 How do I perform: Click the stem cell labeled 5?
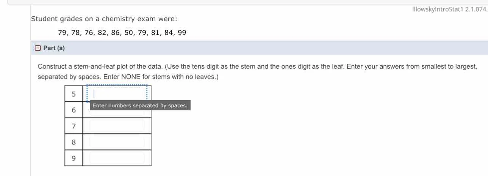pos(74,94)
